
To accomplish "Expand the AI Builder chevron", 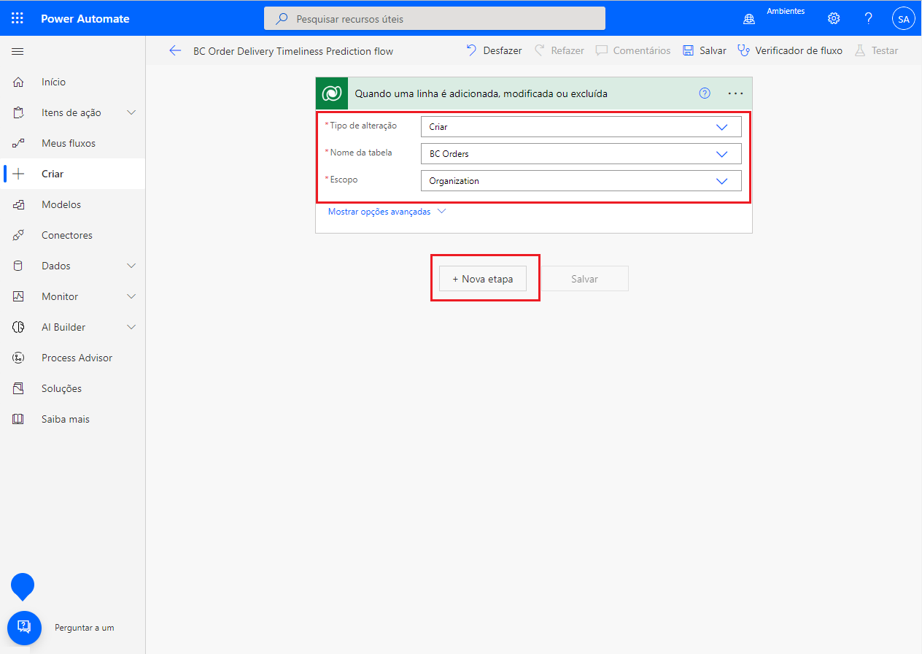I will tap(131, 327).
